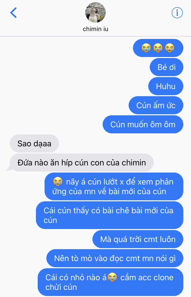Tap the last crying emoji in top bubble
Image resolution: width=191 pixels, height=297 pixels.
coord(170,48)
